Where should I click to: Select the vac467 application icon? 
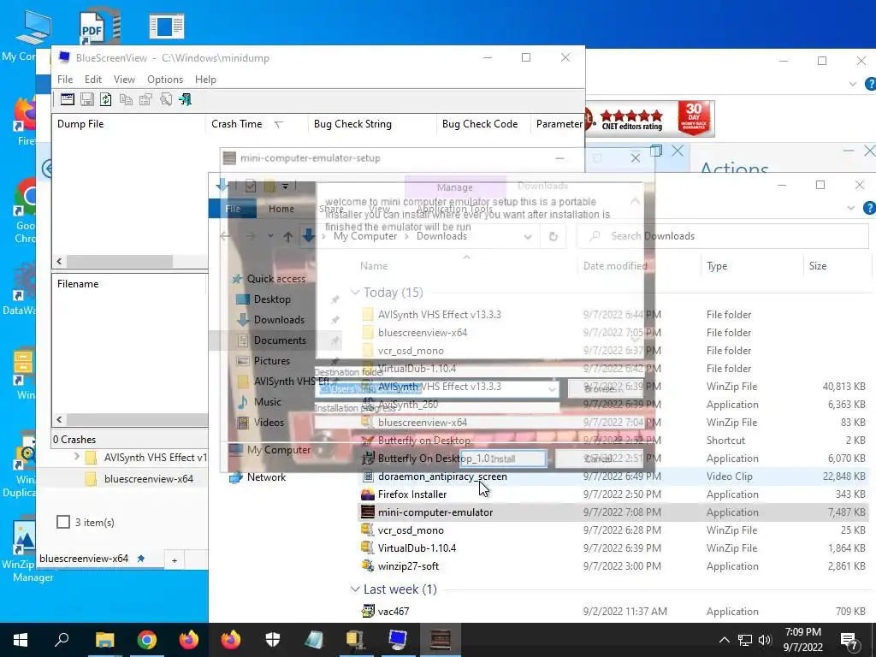[x=368, y=611]
